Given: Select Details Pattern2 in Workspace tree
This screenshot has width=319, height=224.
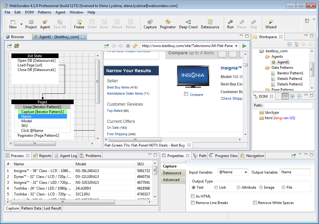Looking at the screenshot, I should tap(287, 84).
